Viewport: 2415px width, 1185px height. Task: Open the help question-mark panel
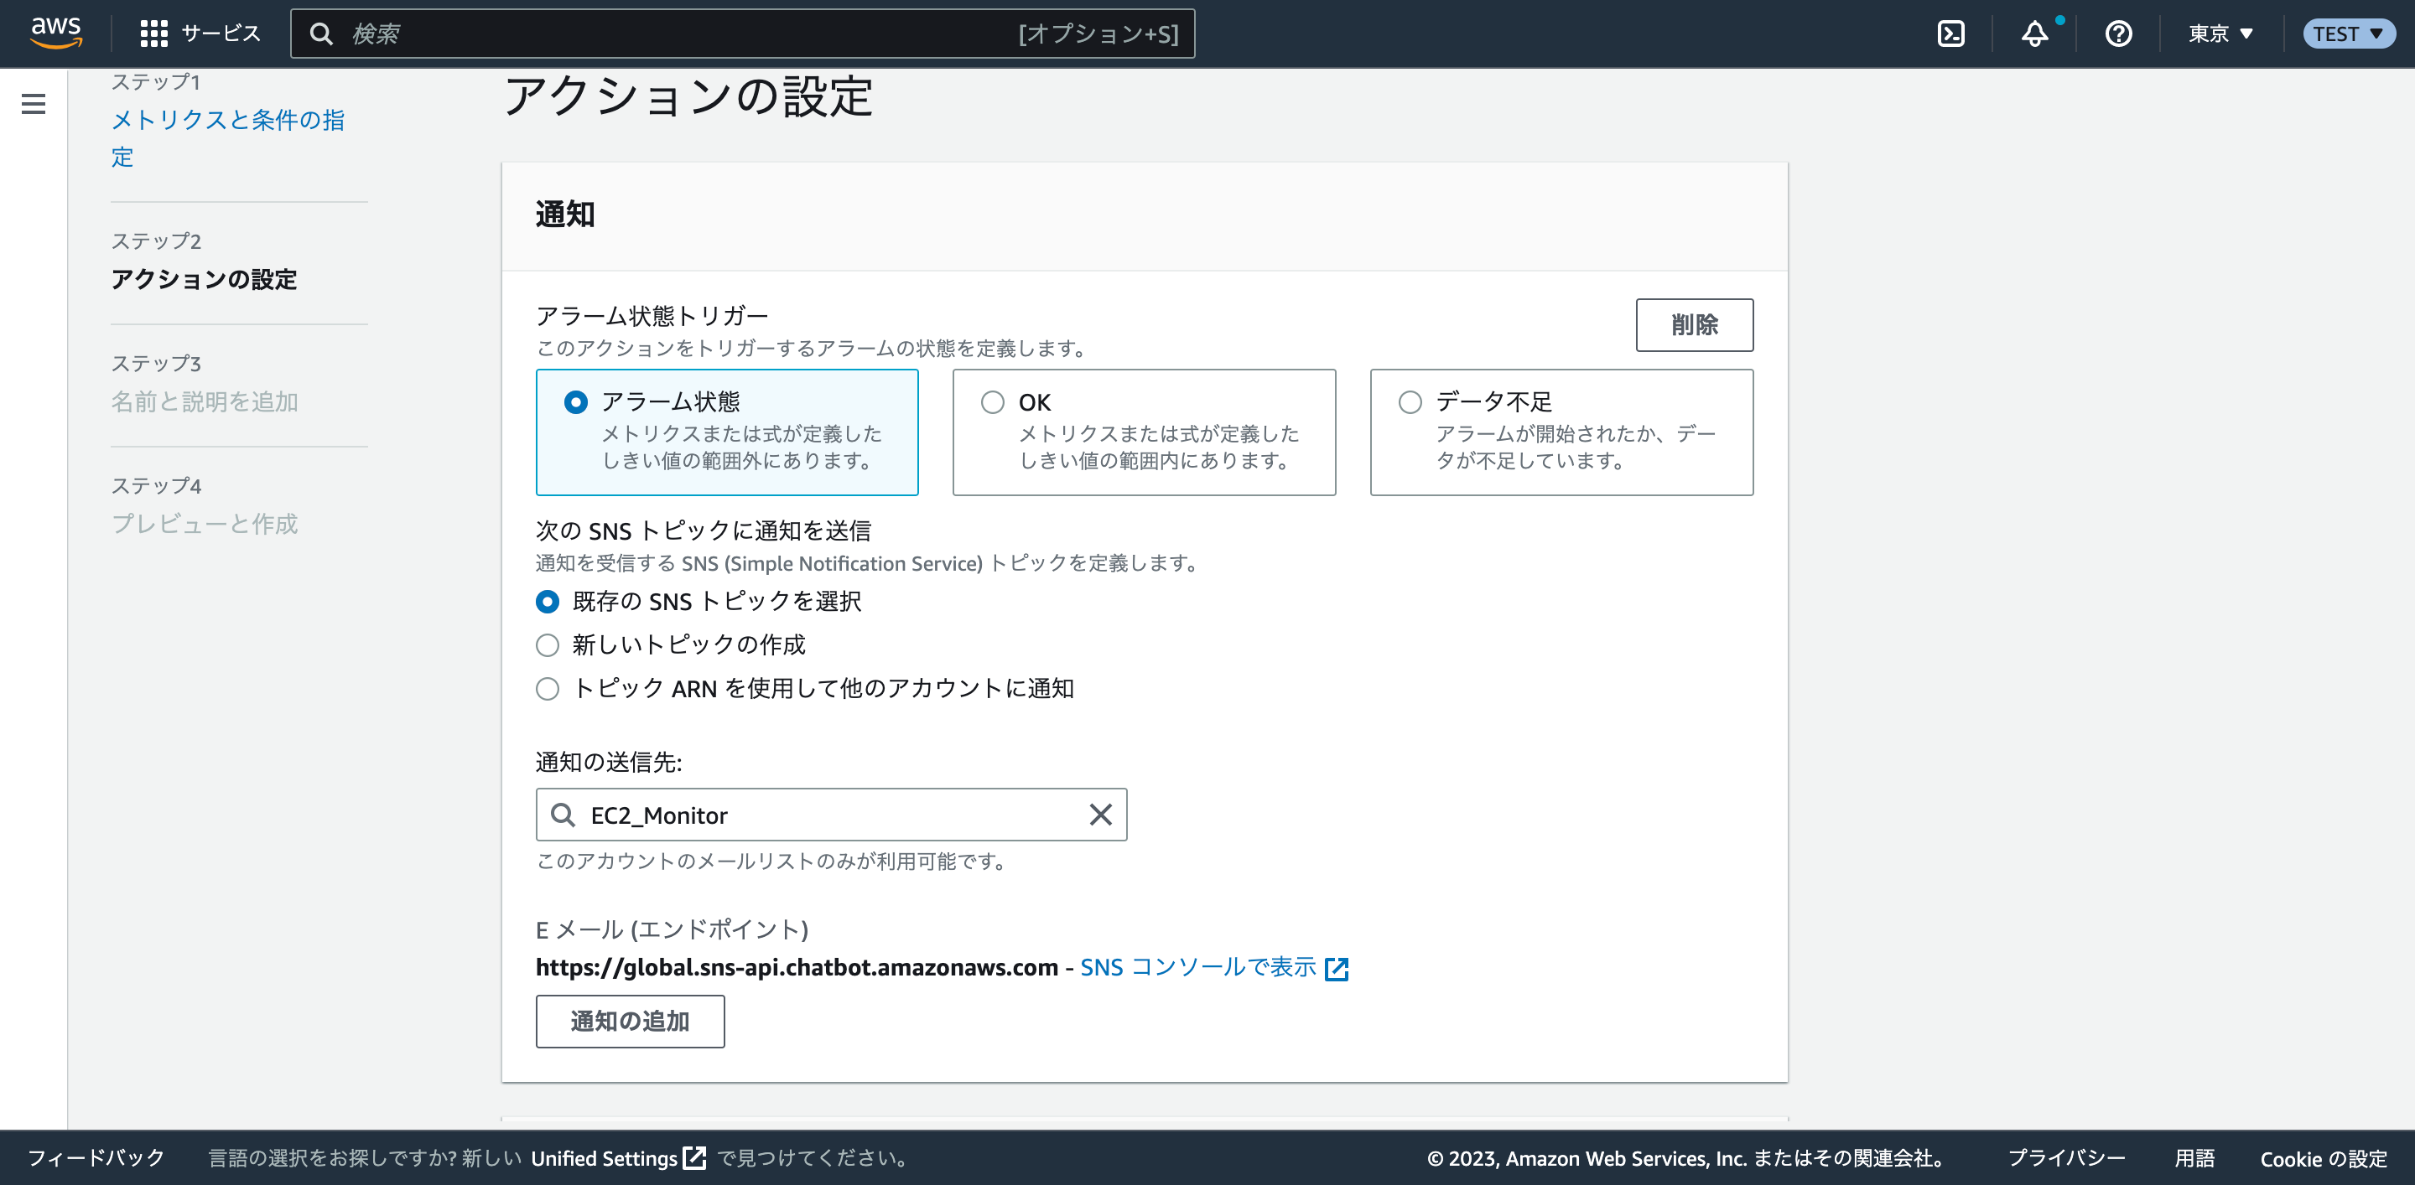(x=2118, y=33)
